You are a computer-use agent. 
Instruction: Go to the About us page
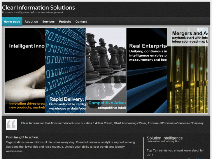[31, 22]
